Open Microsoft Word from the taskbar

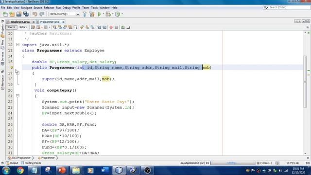coord(104,171)
